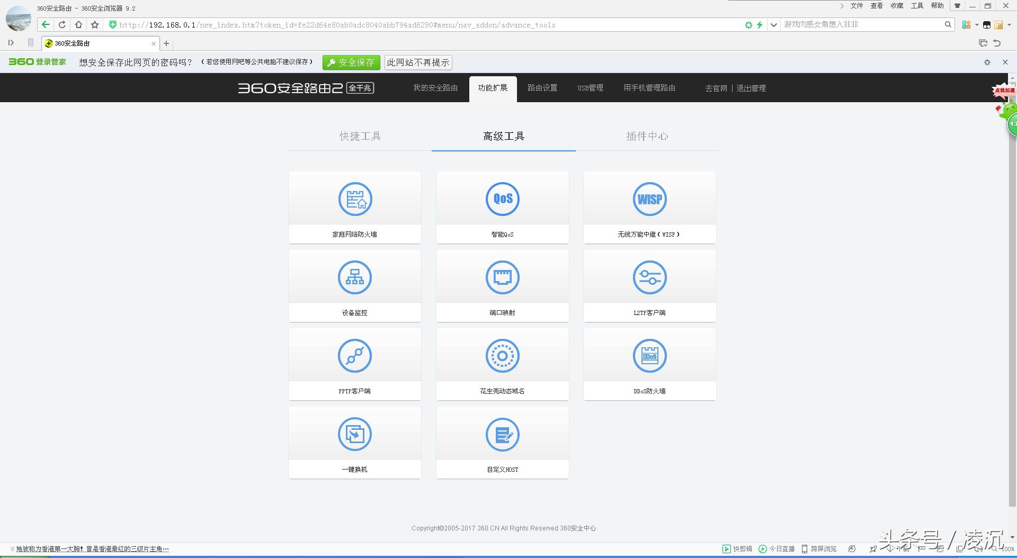Expand the address bar history dropdown arrow
Screen dimensions: 1017x558
773,25
